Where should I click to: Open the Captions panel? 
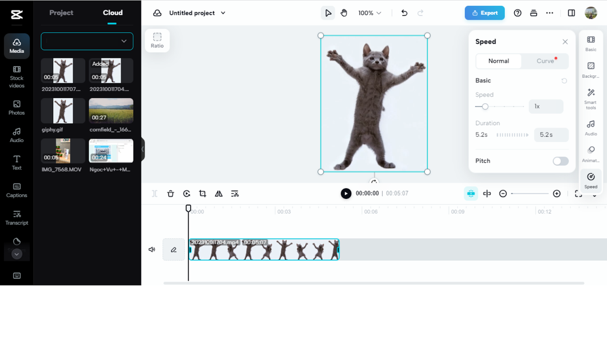(x=17, y=190)
